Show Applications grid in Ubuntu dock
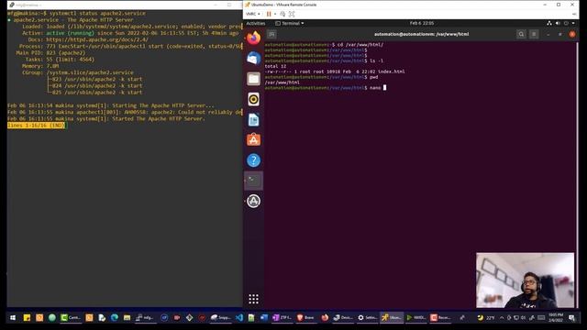The width and height of the screenshot is (587, 330). pyautogui.click(x=253, y=299)
